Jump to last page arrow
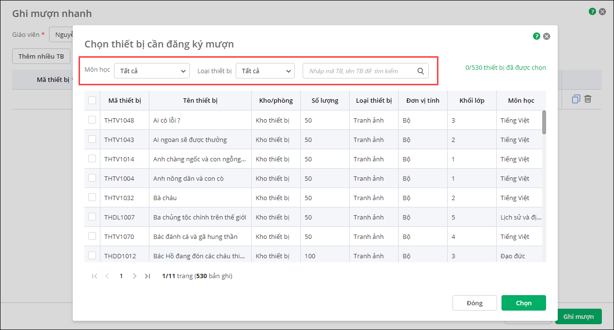Screen dimensions: 614x330 147,276
